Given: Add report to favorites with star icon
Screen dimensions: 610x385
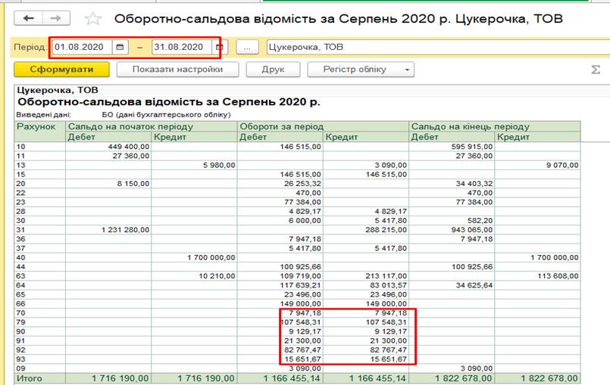Looking at the screenshot, I should click(x=92, y=19).
